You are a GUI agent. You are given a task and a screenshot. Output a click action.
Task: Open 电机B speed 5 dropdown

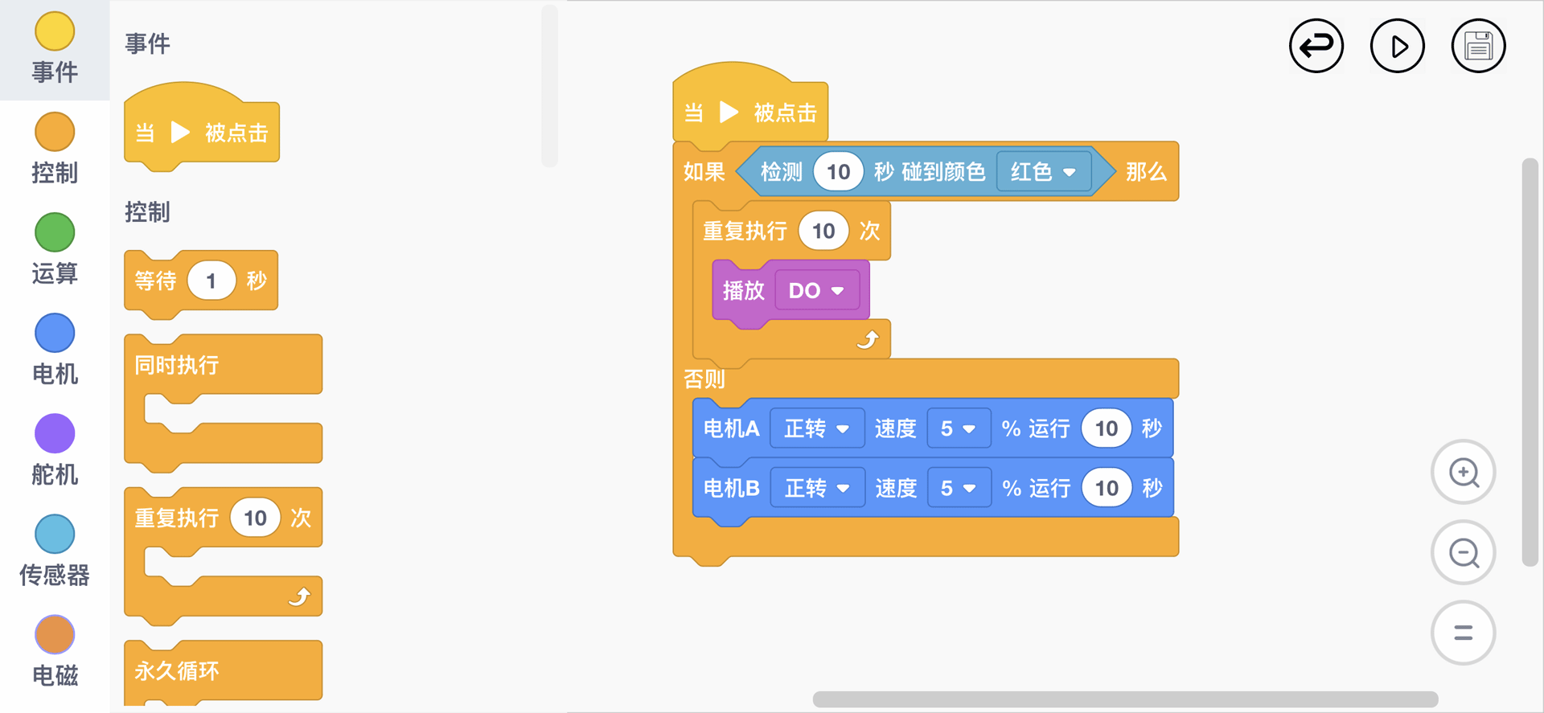(x=958, y=488)
